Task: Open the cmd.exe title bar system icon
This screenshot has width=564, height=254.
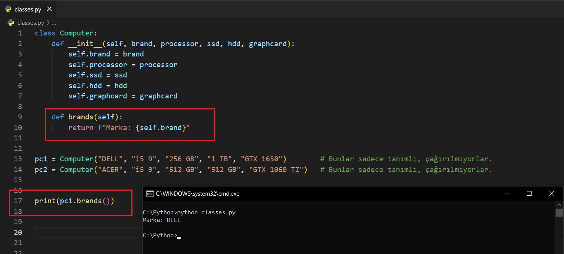Action: (150, 194)
